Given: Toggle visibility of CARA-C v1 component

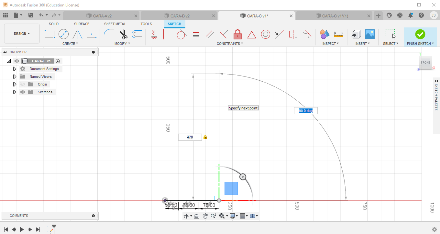Looking at the screenshot, I should coord(17,61).
